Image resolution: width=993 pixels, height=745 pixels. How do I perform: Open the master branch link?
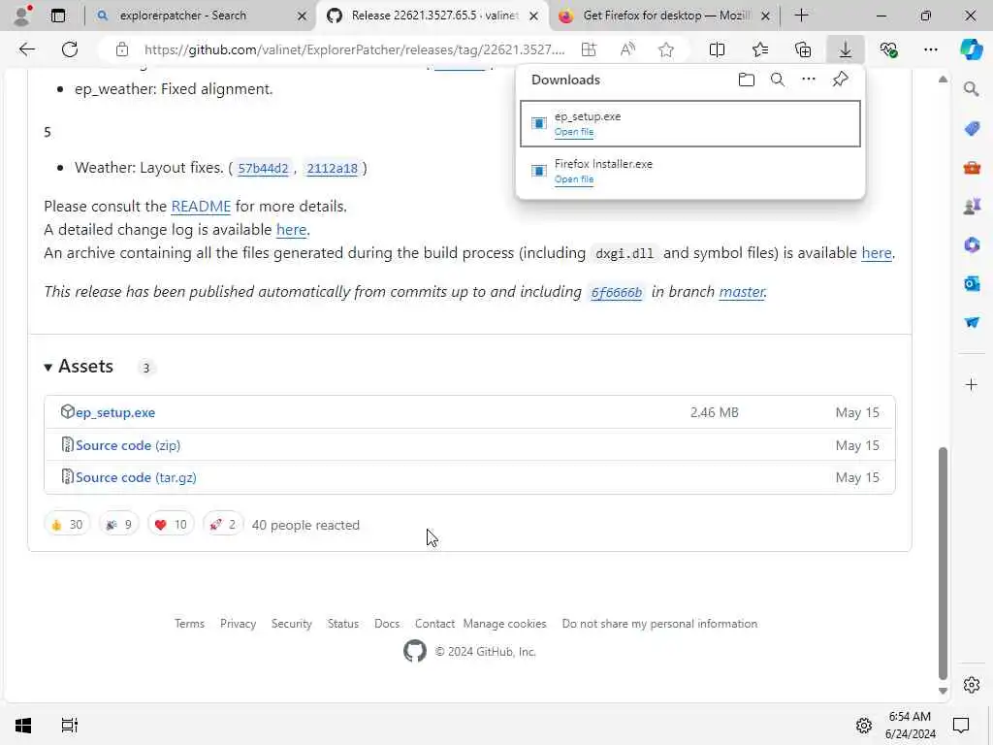742,292
